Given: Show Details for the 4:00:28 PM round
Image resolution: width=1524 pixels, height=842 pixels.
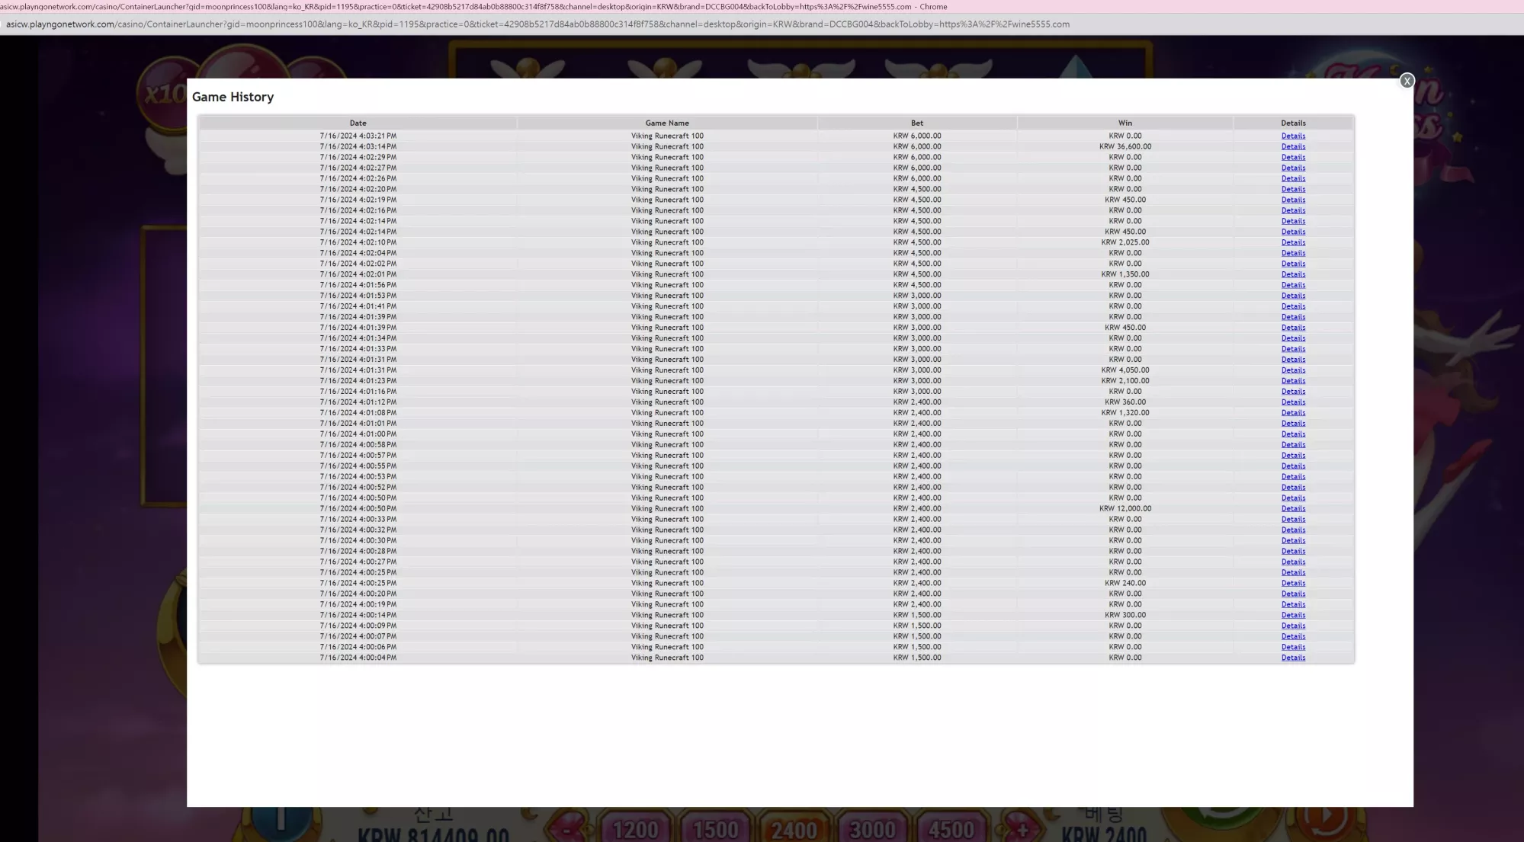Looking at the screenshot, I should point(1293,552).
